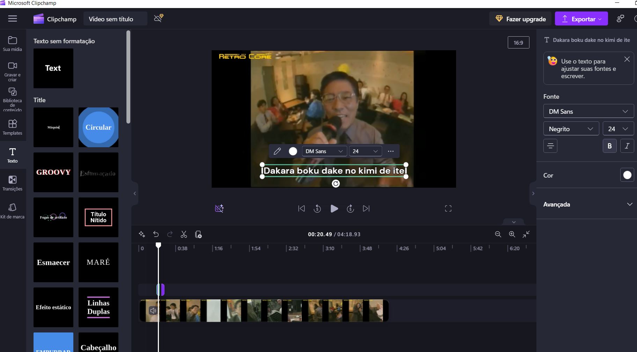Undo the last action
Viewport: 637px width, 352px height.
click(x=156, y=234)
